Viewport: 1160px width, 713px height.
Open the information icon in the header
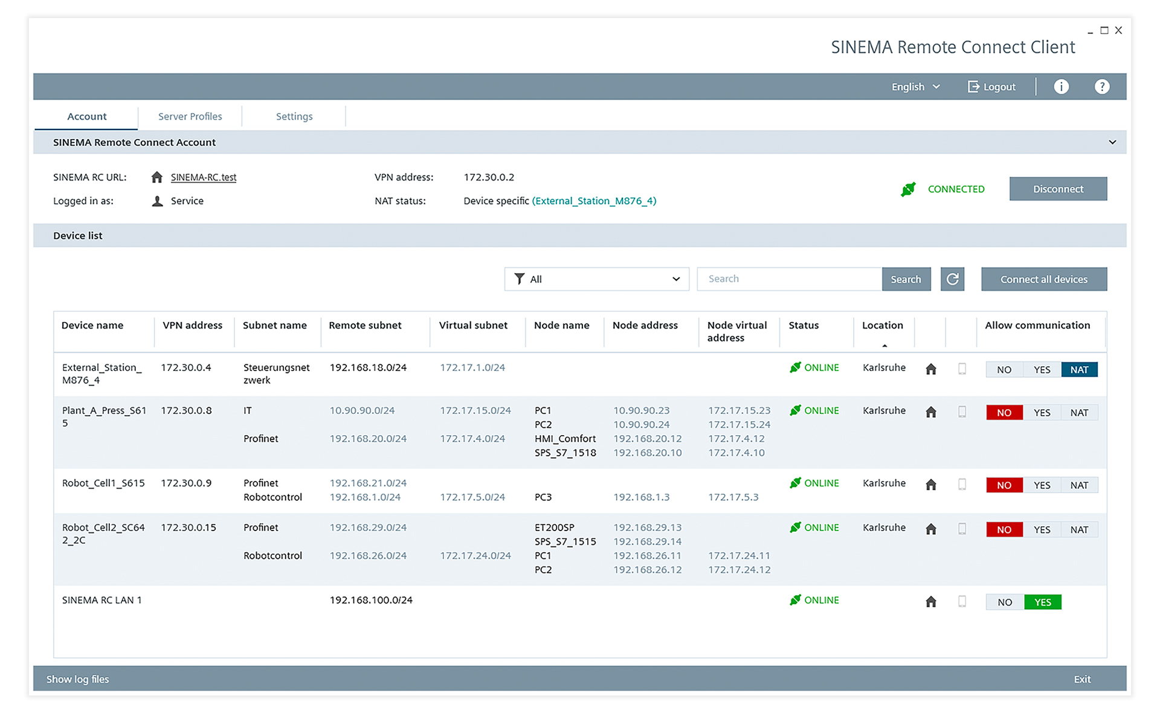pos(1061,87)
